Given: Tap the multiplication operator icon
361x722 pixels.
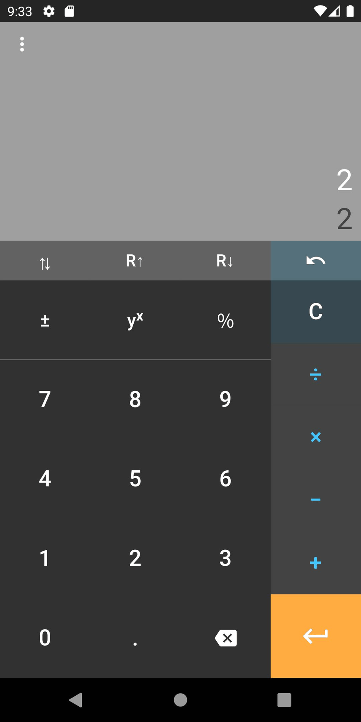Looking at the screenshot, I should (x=315, y=437).
